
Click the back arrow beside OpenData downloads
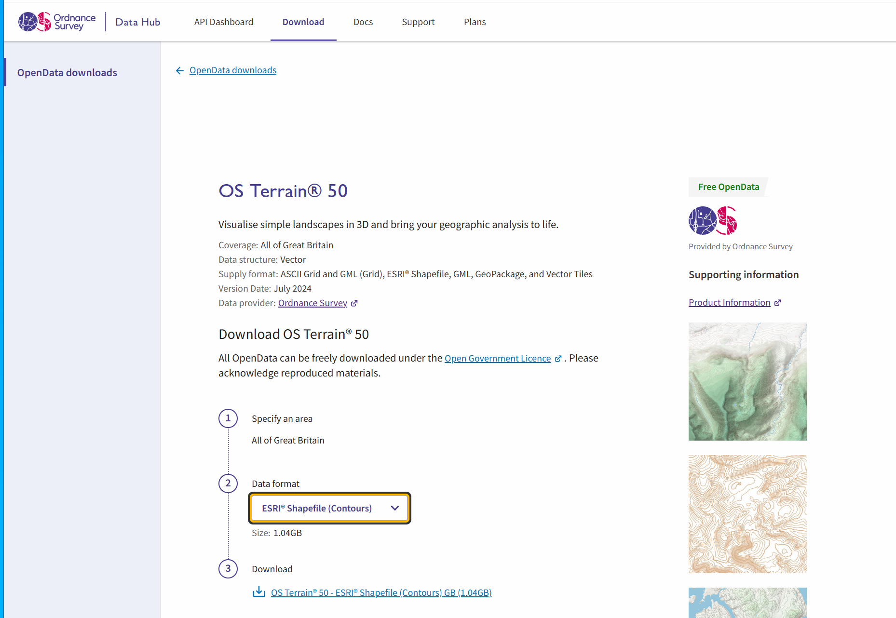pos(180,71)
